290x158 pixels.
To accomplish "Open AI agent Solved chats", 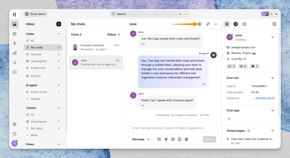I will (43, 99).
